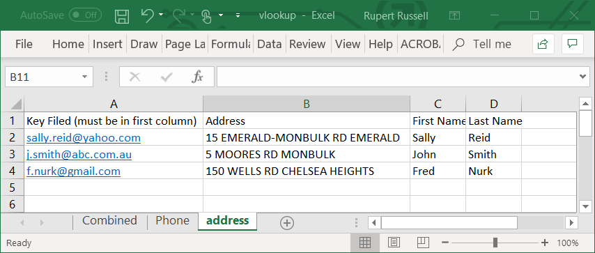The width and height of the screenshot is (595, 253).
Task: Select cell '5 MOORES RD MONBULK'
Action: (x=307, y=154)
